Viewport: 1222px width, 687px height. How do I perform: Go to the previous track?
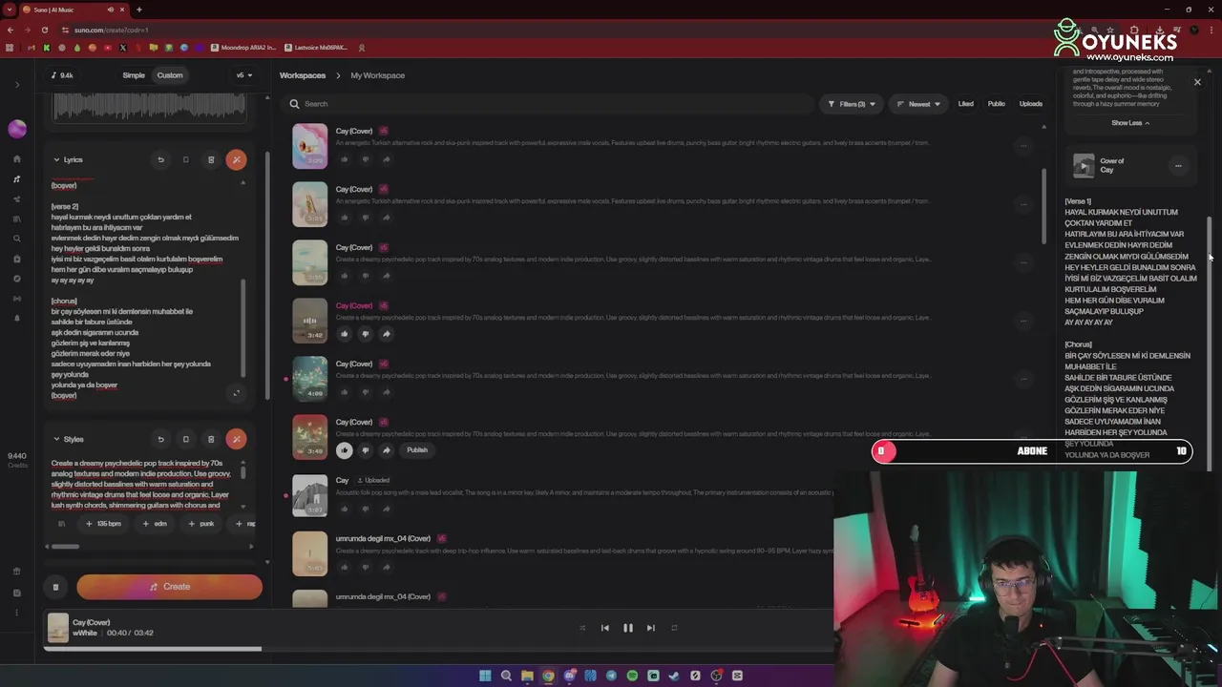[x=604, y=628]
